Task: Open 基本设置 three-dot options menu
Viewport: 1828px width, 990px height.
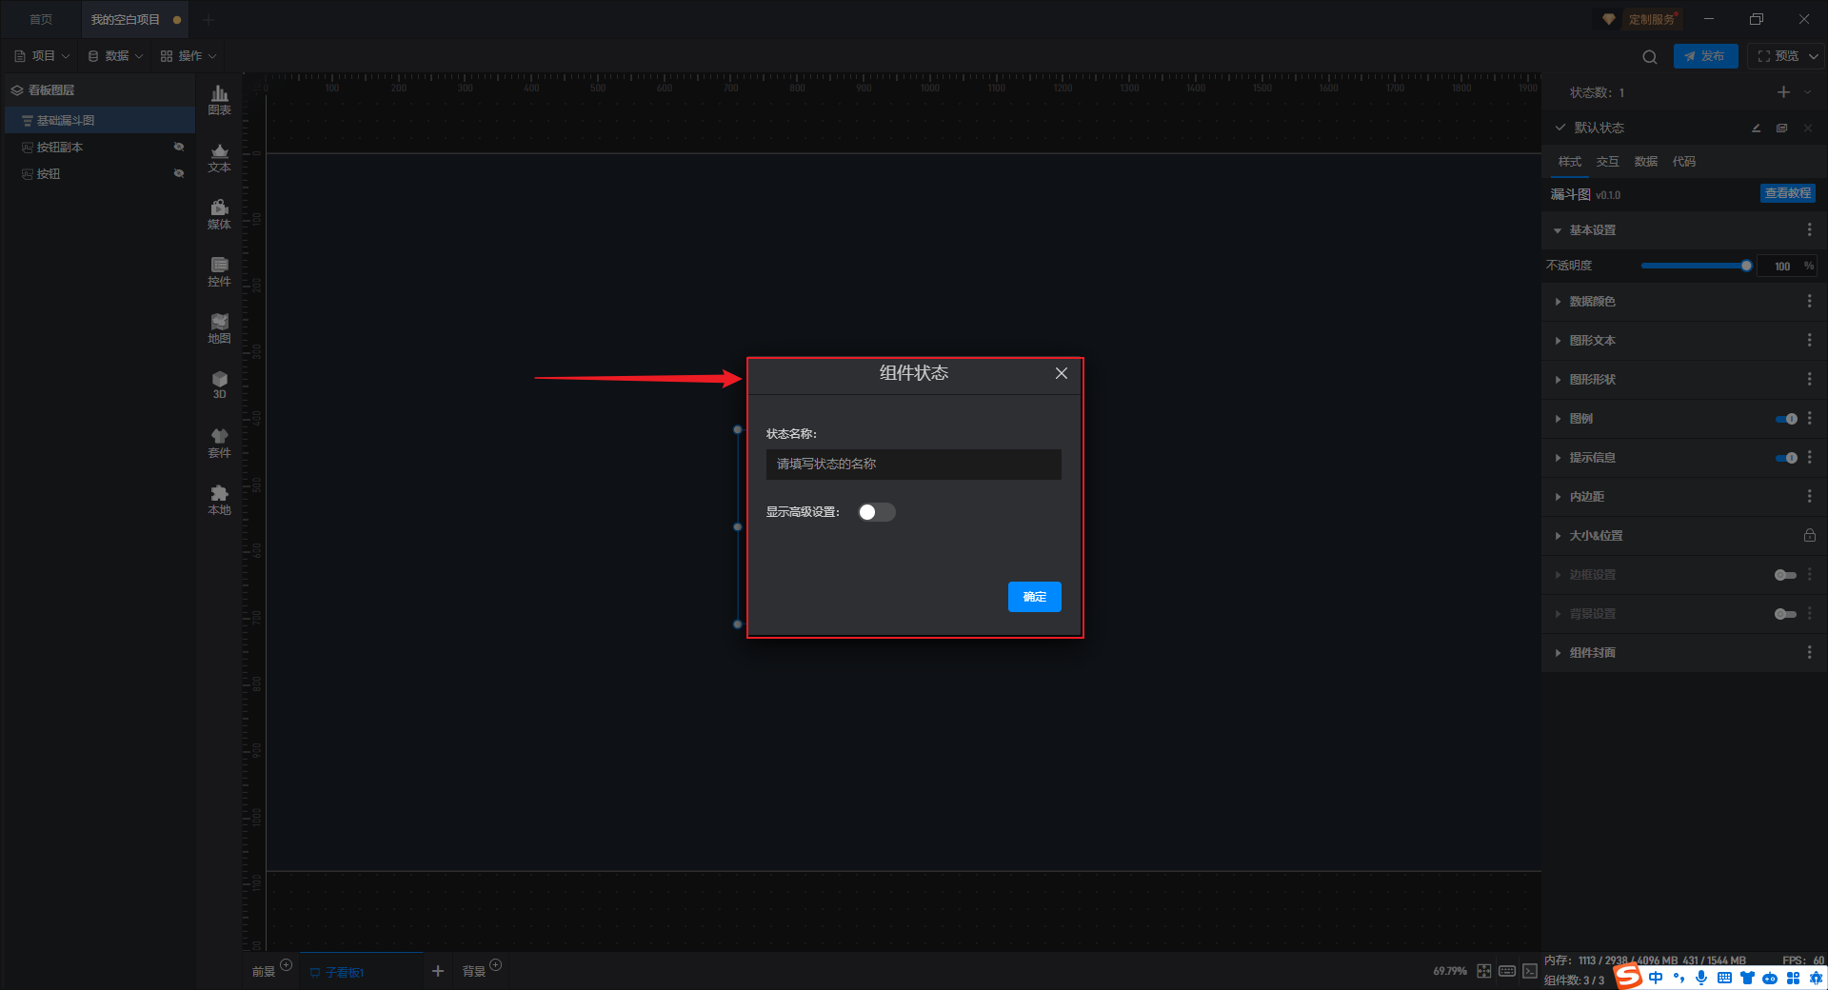Action: click(1809, 230)
